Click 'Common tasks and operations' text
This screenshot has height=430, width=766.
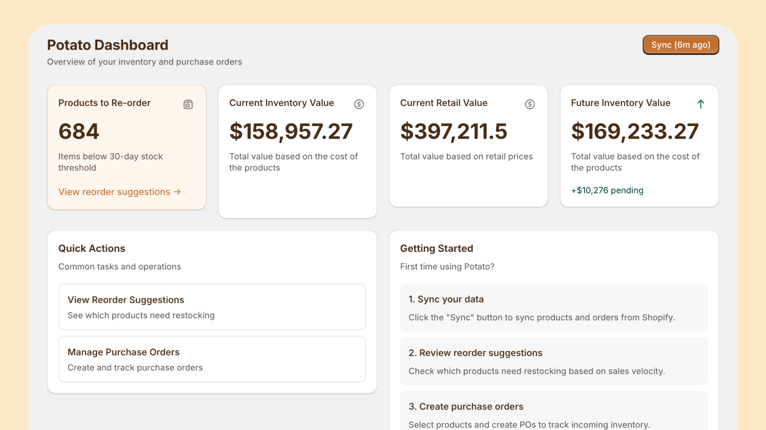pos(120,267)
